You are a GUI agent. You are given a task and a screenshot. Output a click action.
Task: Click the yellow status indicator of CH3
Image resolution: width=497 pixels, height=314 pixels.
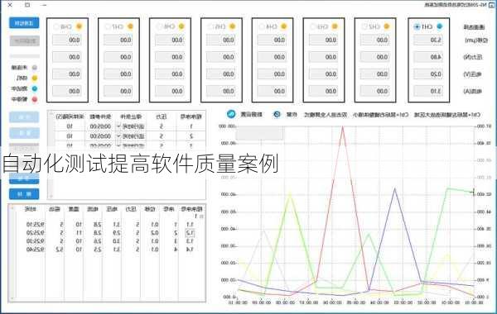(x=335, y=26)
